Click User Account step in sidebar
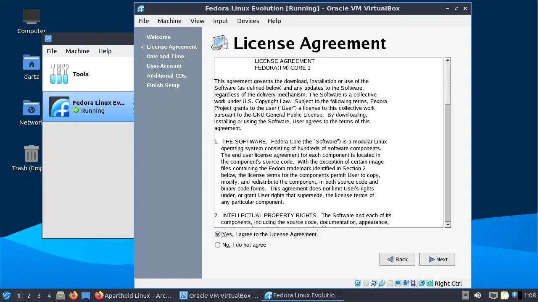The width and height of the screenshot is (538, 302). pyautogui.click(x=164, y=66)
